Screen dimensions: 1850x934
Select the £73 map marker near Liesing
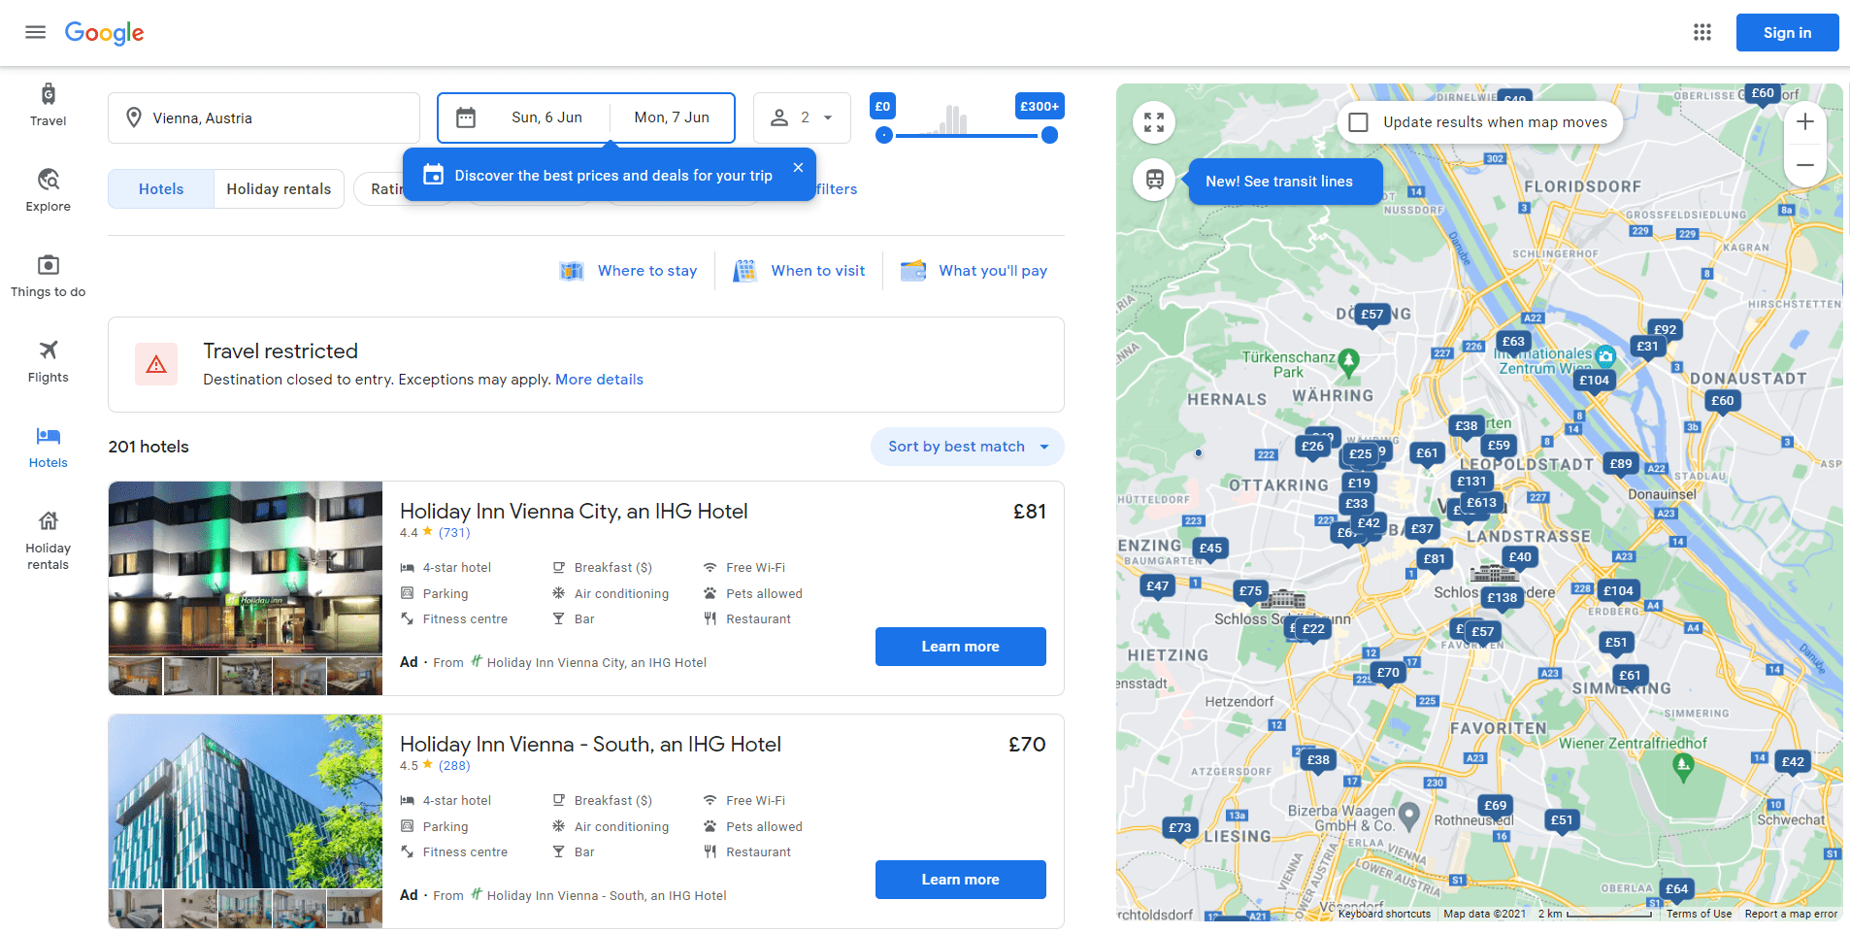1180,828
